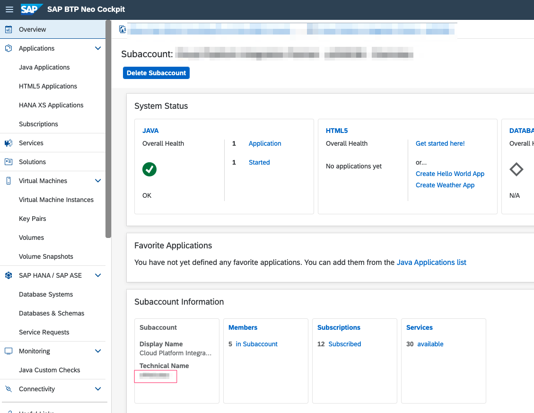Click the Solutions icon in the sidebar

coord(8,161)
